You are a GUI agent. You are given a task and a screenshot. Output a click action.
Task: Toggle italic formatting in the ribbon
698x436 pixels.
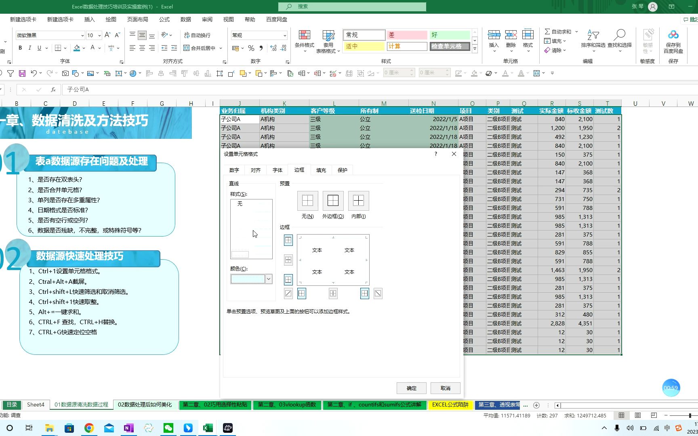[29, 48]
